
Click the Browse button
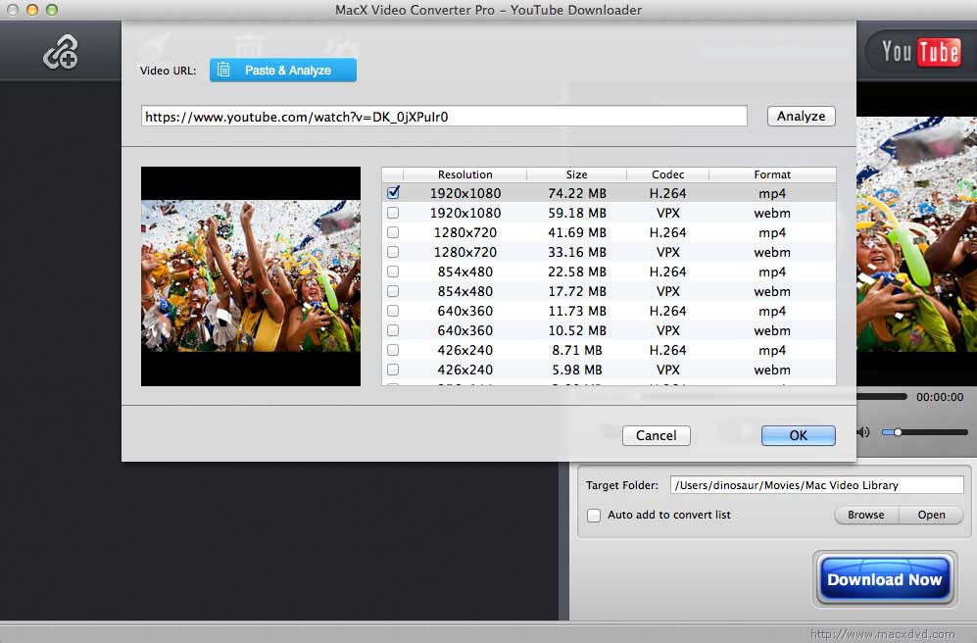[866, 515]
